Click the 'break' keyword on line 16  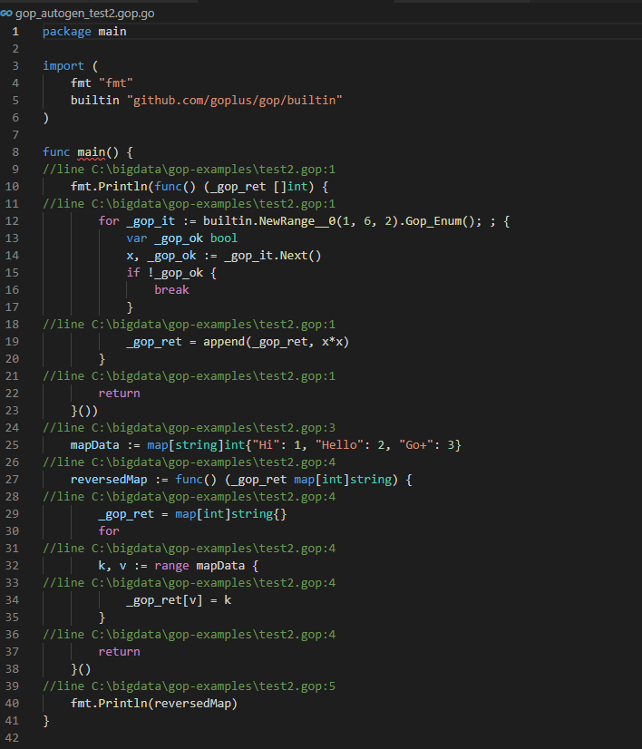(x=172, y=290)
